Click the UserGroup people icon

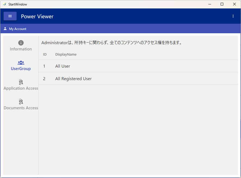(x=21, y=63)
